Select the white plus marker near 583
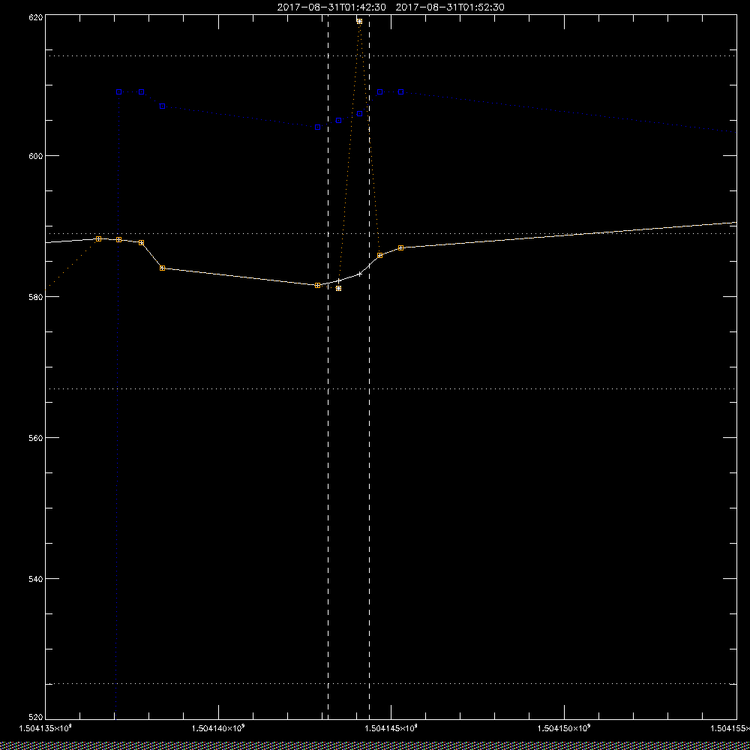This screenshot has height=750, width=750. (x=360, y=274)
